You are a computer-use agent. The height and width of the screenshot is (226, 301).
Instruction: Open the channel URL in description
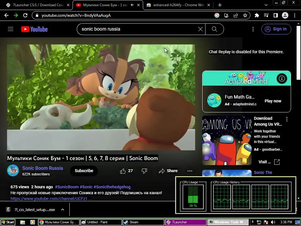pos(51,199)
